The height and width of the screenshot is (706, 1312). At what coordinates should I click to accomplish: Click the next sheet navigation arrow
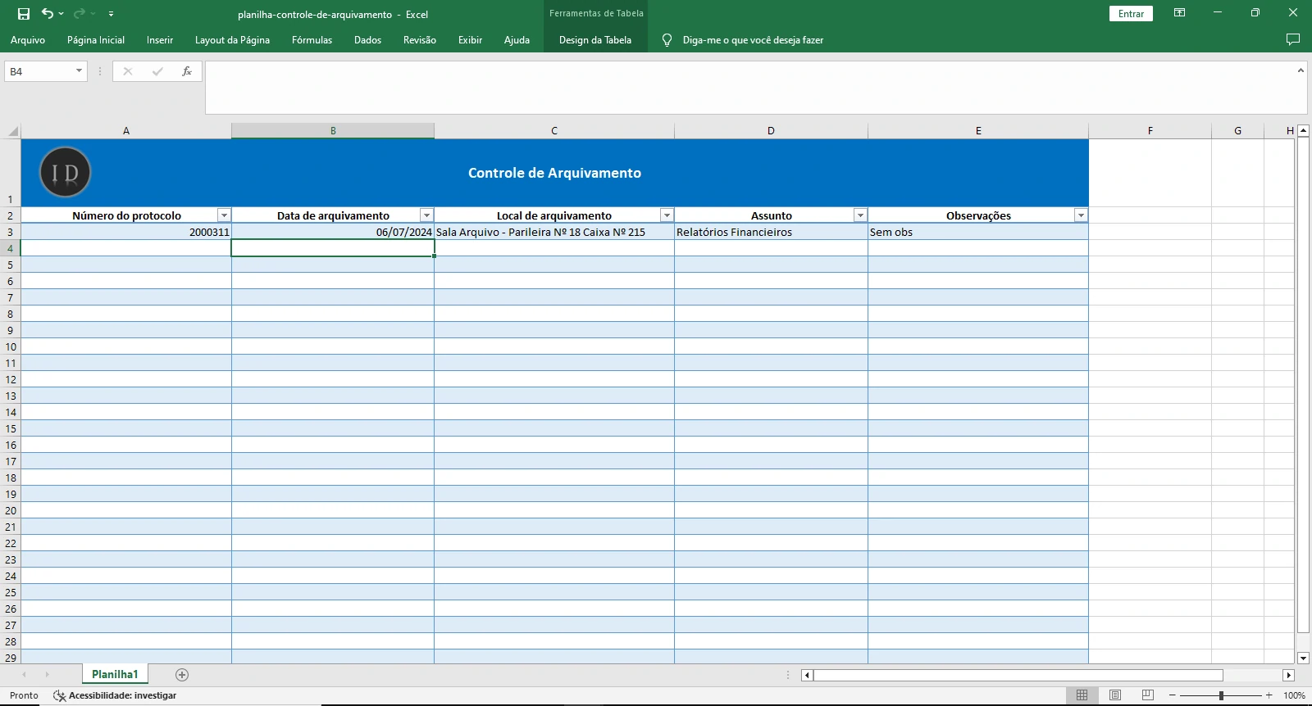(x=47, y=675)
